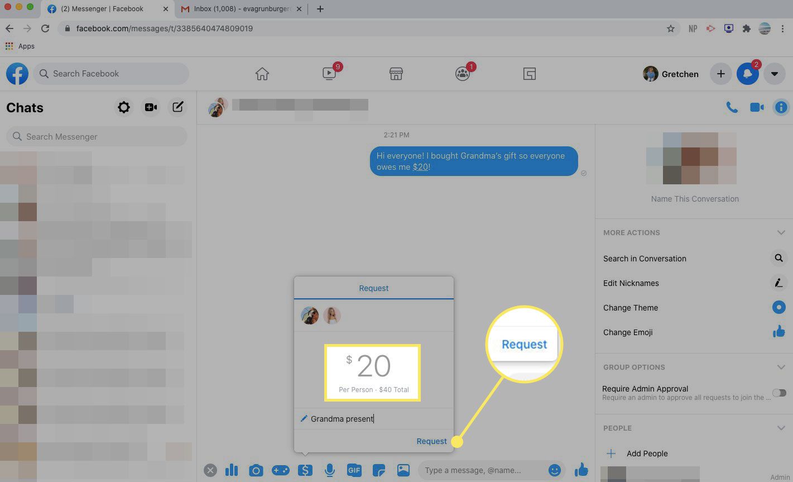The image size is (793, 482).
Task: Switch to the Gmail Inbox browser tab
Action: [240, 9]
